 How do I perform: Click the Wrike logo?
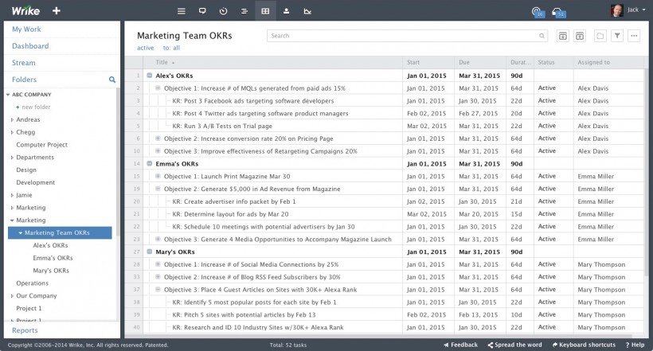click(25, 11)
